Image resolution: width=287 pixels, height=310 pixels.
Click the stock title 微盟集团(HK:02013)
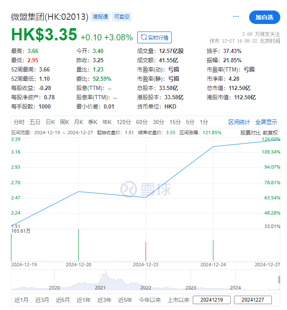point(50,17)
